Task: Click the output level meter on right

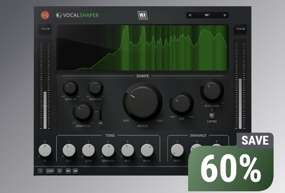Action: [x=240, y=86]
